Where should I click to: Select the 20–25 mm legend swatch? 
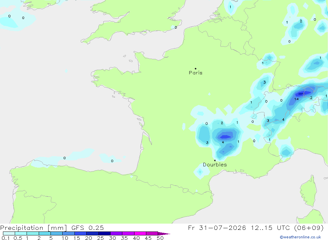[x=92, y=233]
